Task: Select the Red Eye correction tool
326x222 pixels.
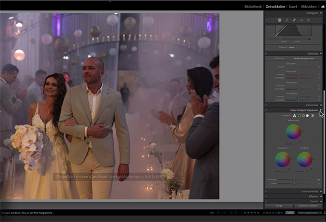Action: coord(302,20)
